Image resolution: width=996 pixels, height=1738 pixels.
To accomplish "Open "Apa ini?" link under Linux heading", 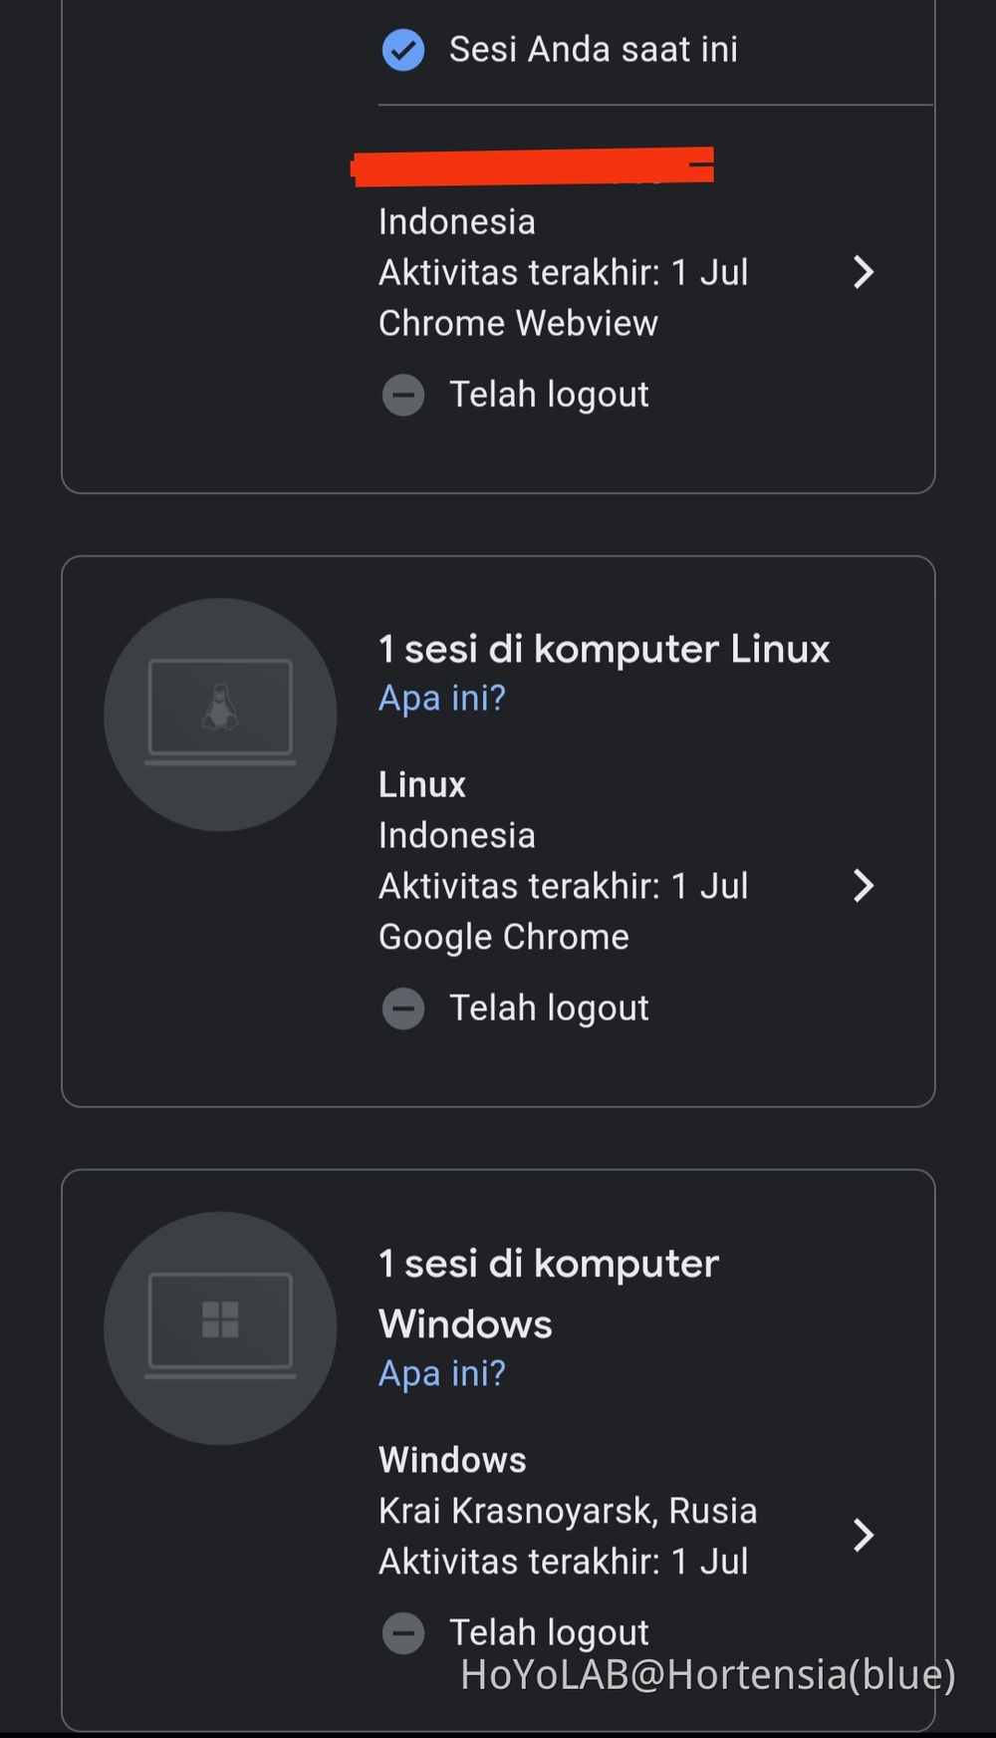I will [442, 699].
